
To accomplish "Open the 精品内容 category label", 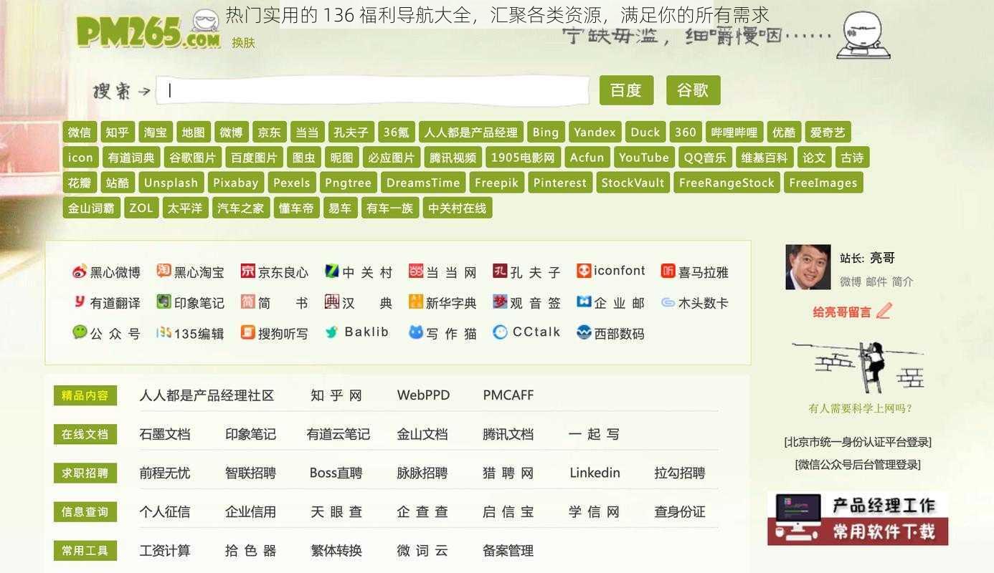I will (85, 395).
